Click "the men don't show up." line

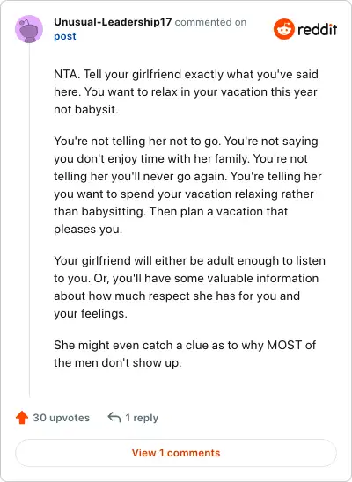coord(117,362)
